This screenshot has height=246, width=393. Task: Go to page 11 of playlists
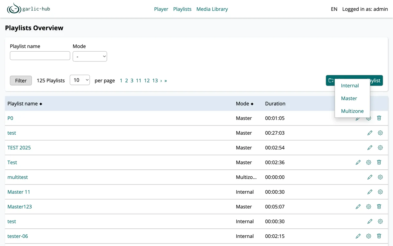138,81
